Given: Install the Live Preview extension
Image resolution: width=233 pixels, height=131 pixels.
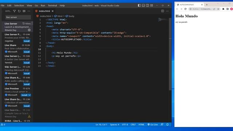Looking at the screenshot, I should point(24,95).
